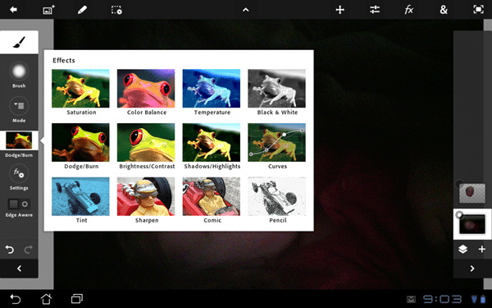
Task: Open the layers stack icon
Action: coord(462,250)
